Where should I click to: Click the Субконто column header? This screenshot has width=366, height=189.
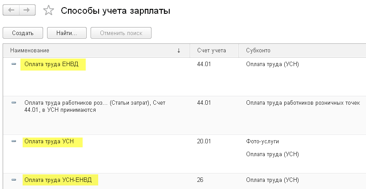pyautogui.click(x=258, y=51)
